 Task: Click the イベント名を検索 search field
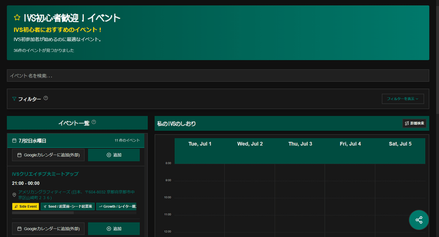219,75
